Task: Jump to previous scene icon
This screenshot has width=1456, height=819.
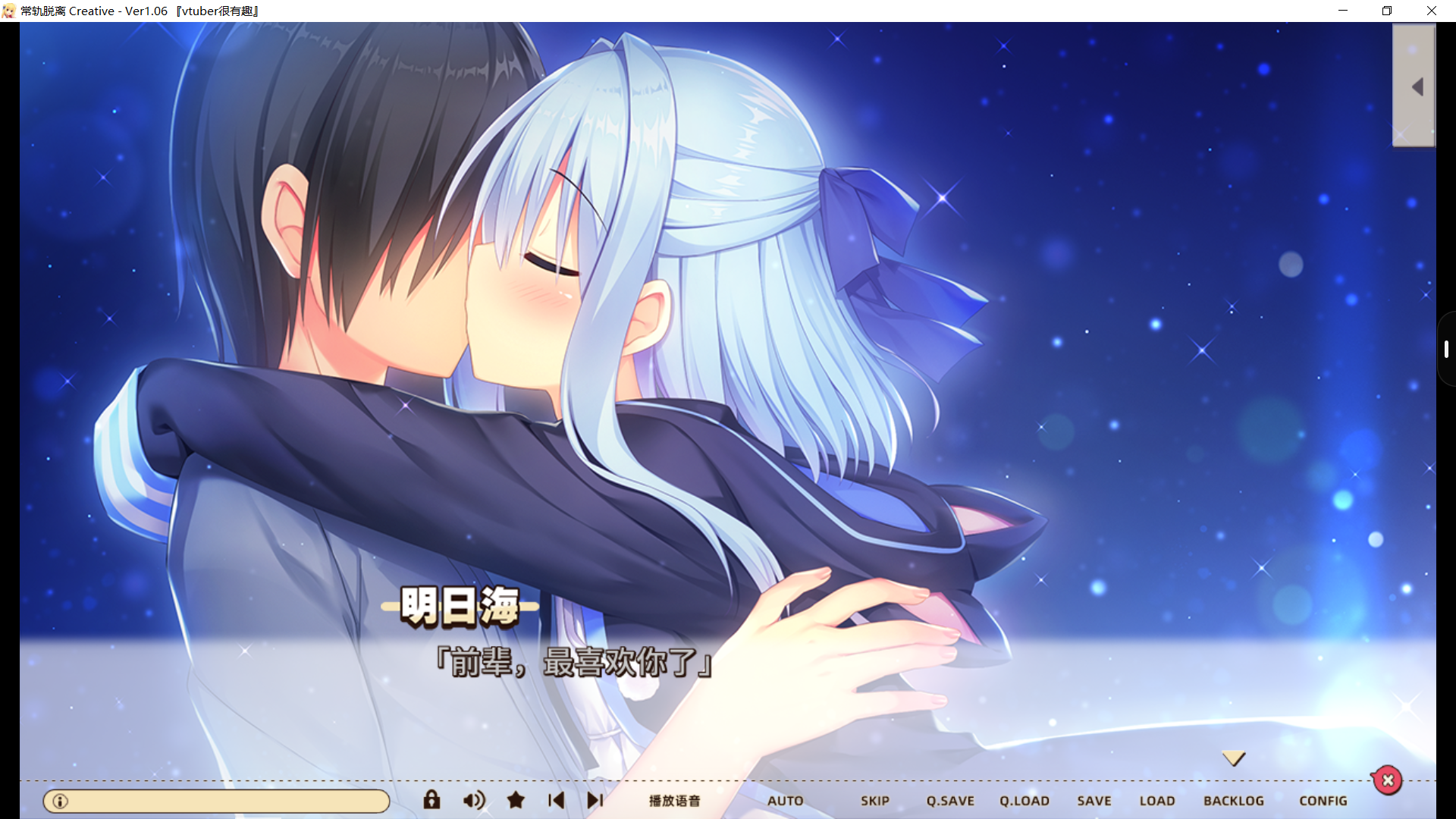Action: [556, 800]
